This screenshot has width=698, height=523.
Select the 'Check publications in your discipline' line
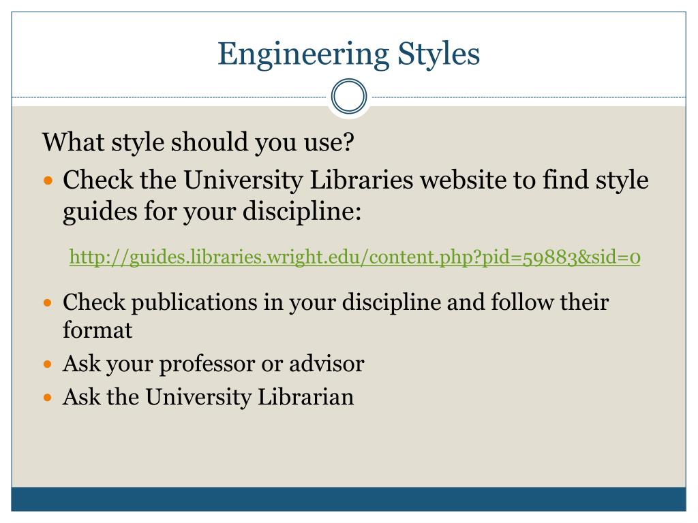tap(335, 302)
